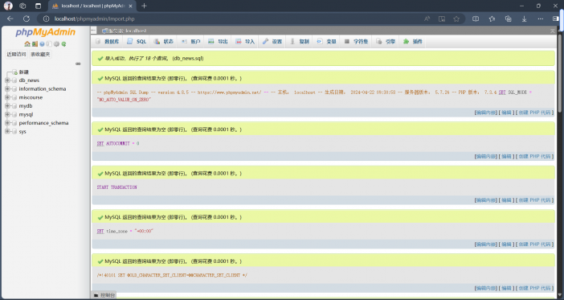
Task: Open browser settings and more menu
Action: point(541,18)
